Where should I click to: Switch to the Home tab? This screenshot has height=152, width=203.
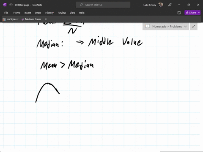17,13
